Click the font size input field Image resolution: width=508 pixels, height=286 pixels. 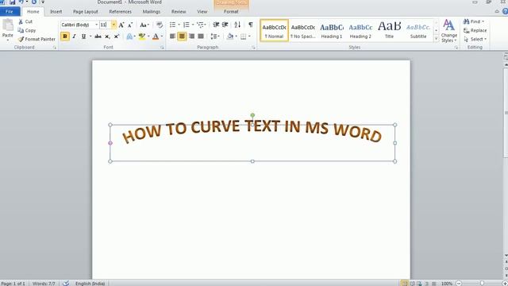pos(106,25)
